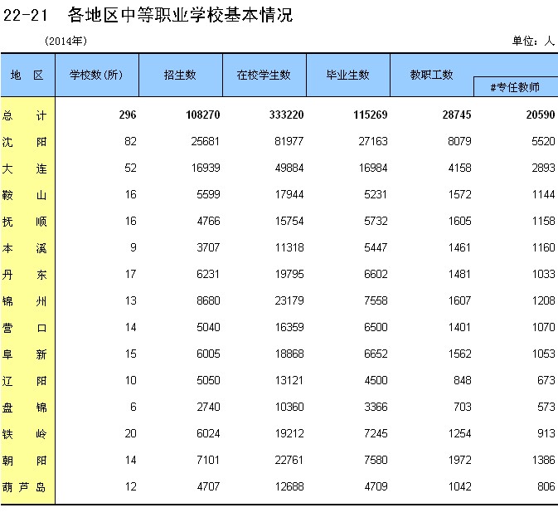This screenshot has height=532, width=558.
Task: Select the 地区 column header
Action: (x=27, y=75)
